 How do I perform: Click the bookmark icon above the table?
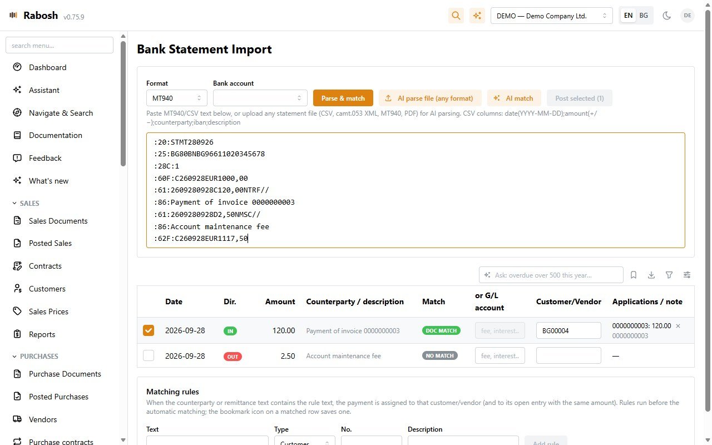pos(634,275)
